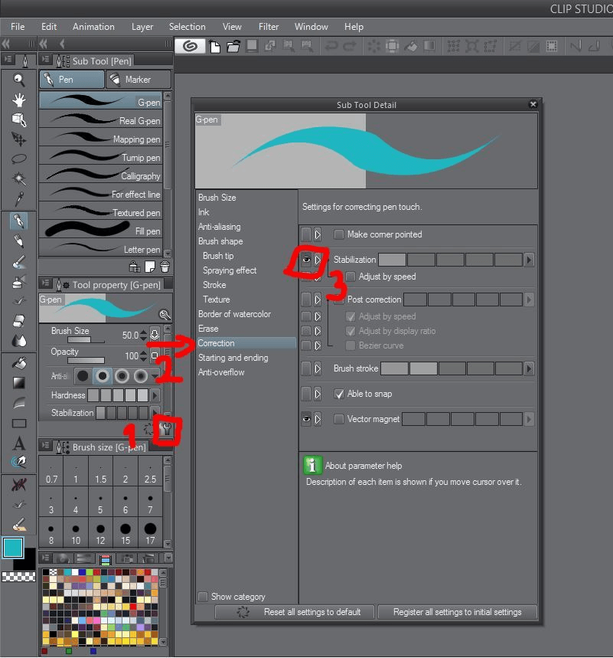
Task: Select the Zoom tool in the toolbar
Action: [19, 80]
